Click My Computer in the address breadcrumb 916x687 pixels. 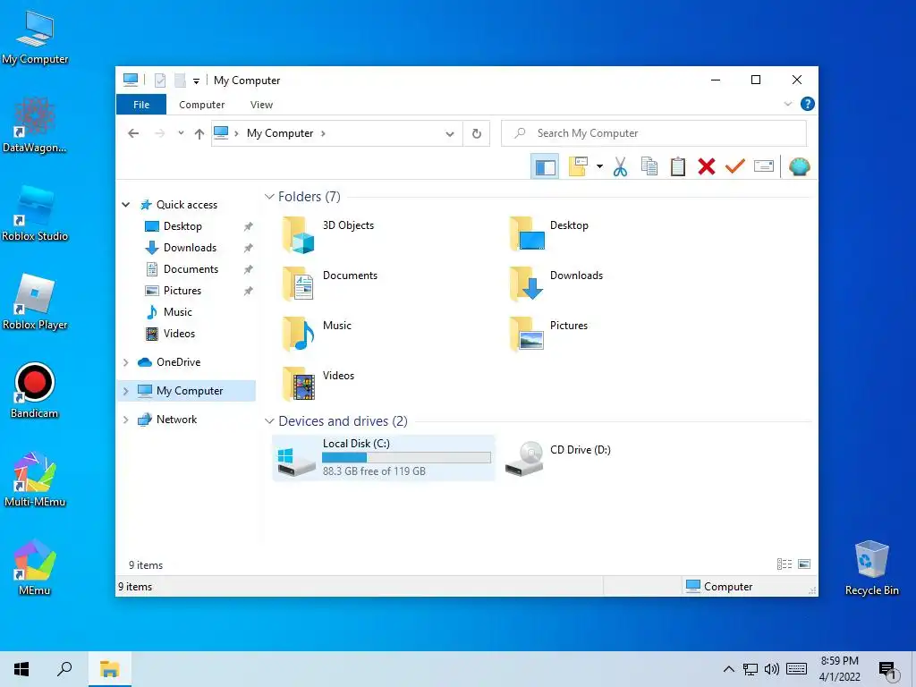[x=280, y=133]
